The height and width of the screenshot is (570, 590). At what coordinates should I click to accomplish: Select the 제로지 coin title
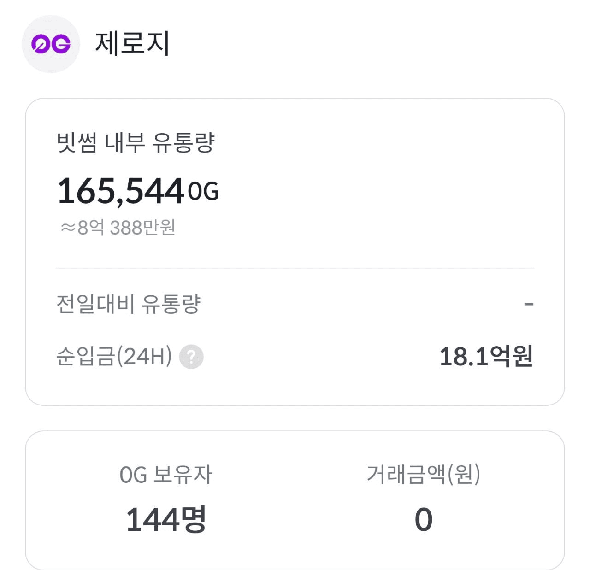(133, 43)
